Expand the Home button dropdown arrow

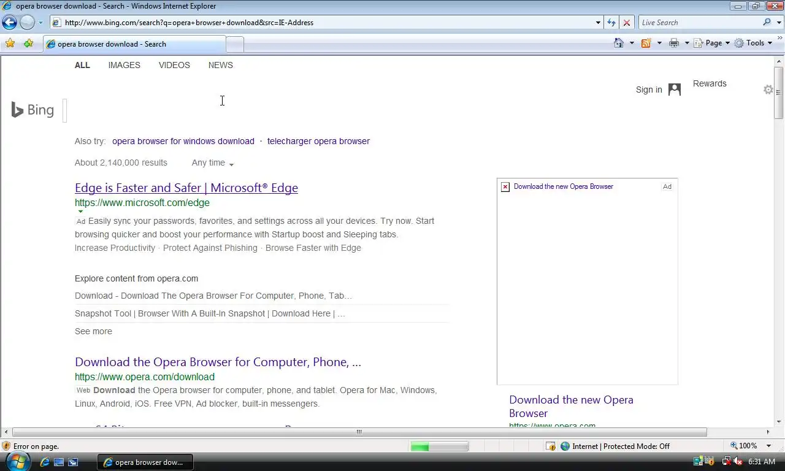click(x=632, y=43)
